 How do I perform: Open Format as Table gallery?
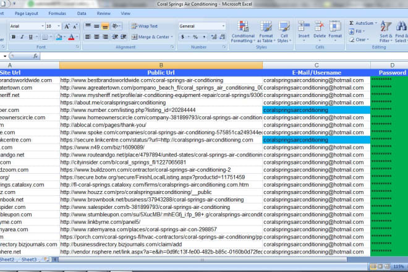266,32
